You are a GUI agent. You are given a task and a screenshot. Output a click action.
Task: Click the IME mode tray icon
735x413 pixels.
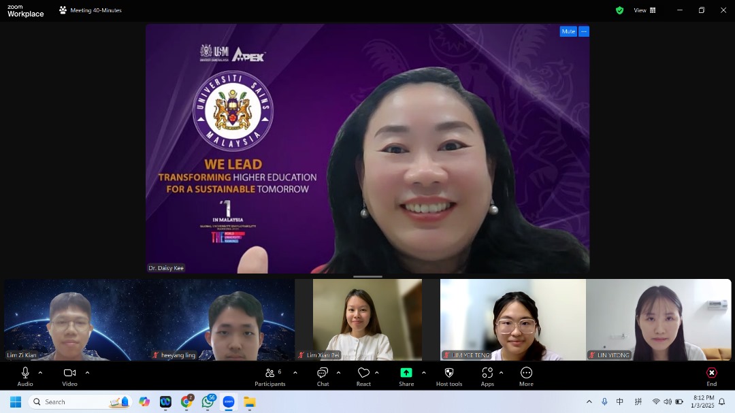click(x=638, y=401)
